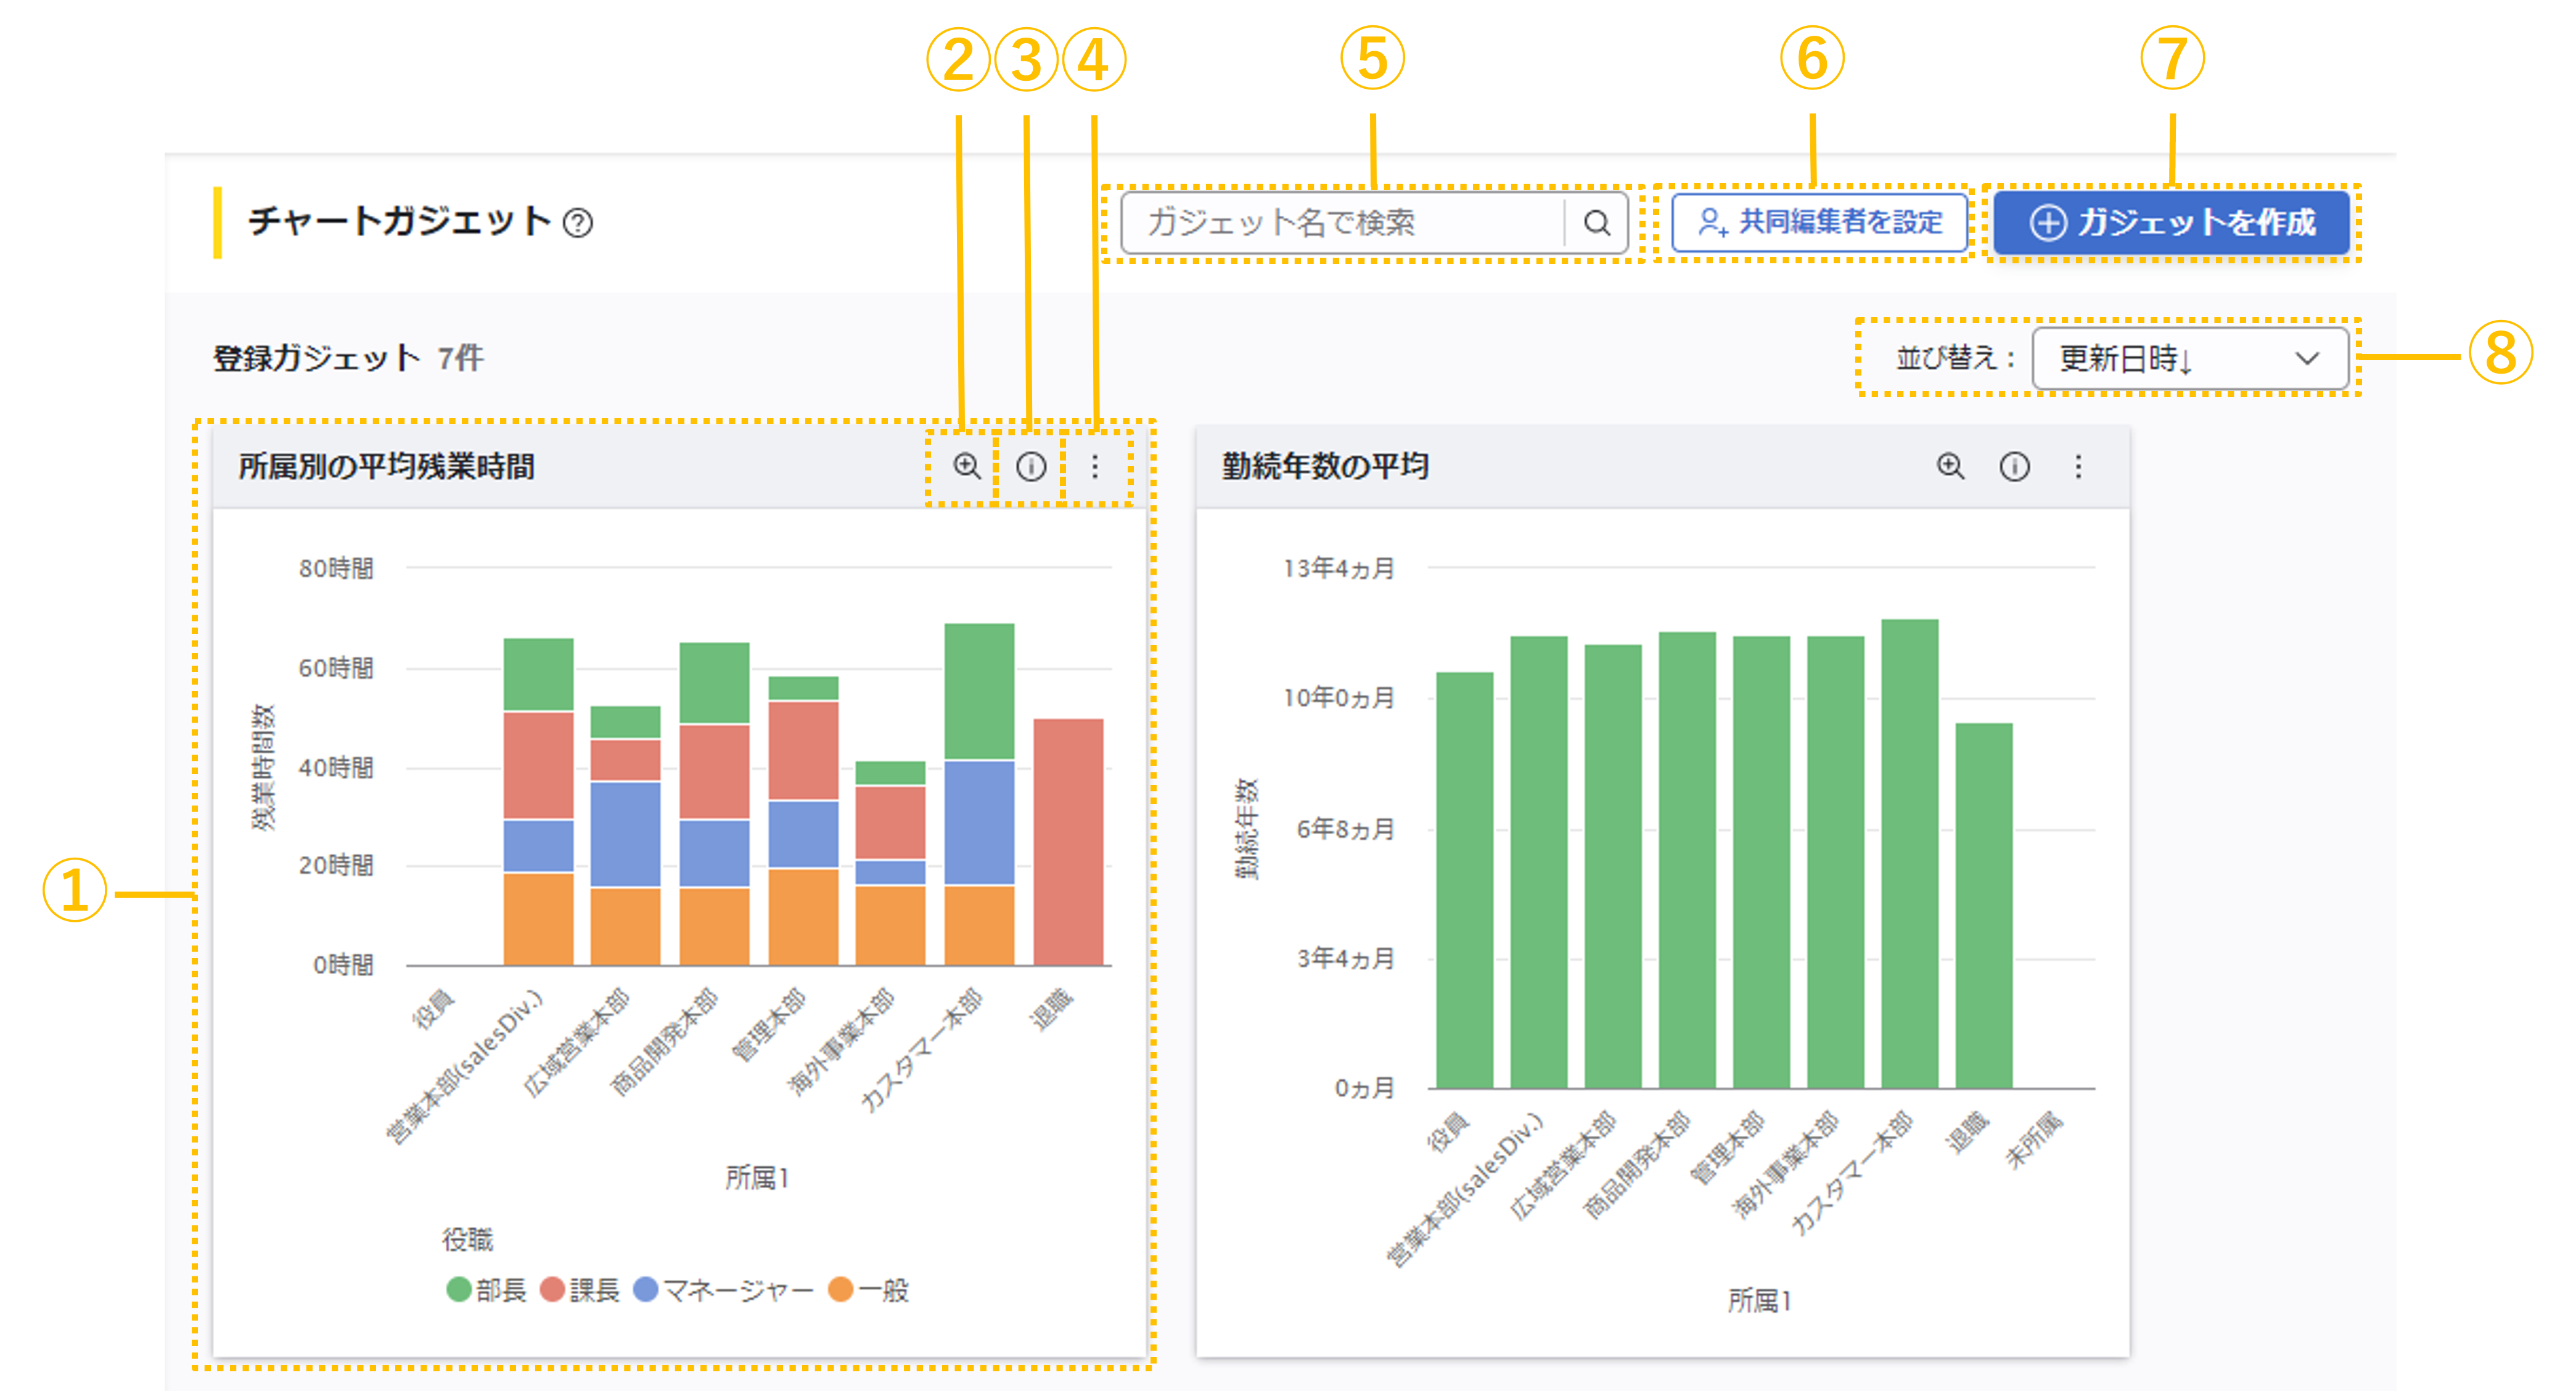Open kebab menu on 勤続年数の平均 gadget
The image size is (2576, 1391).
2078,467
